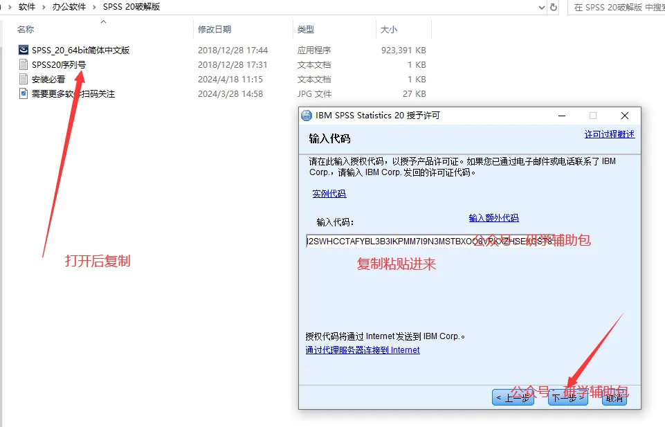The width and height of the screenshot is (665, 427).
Task: Expand the chevron after 软件 in the path
Action: [44, 7]
